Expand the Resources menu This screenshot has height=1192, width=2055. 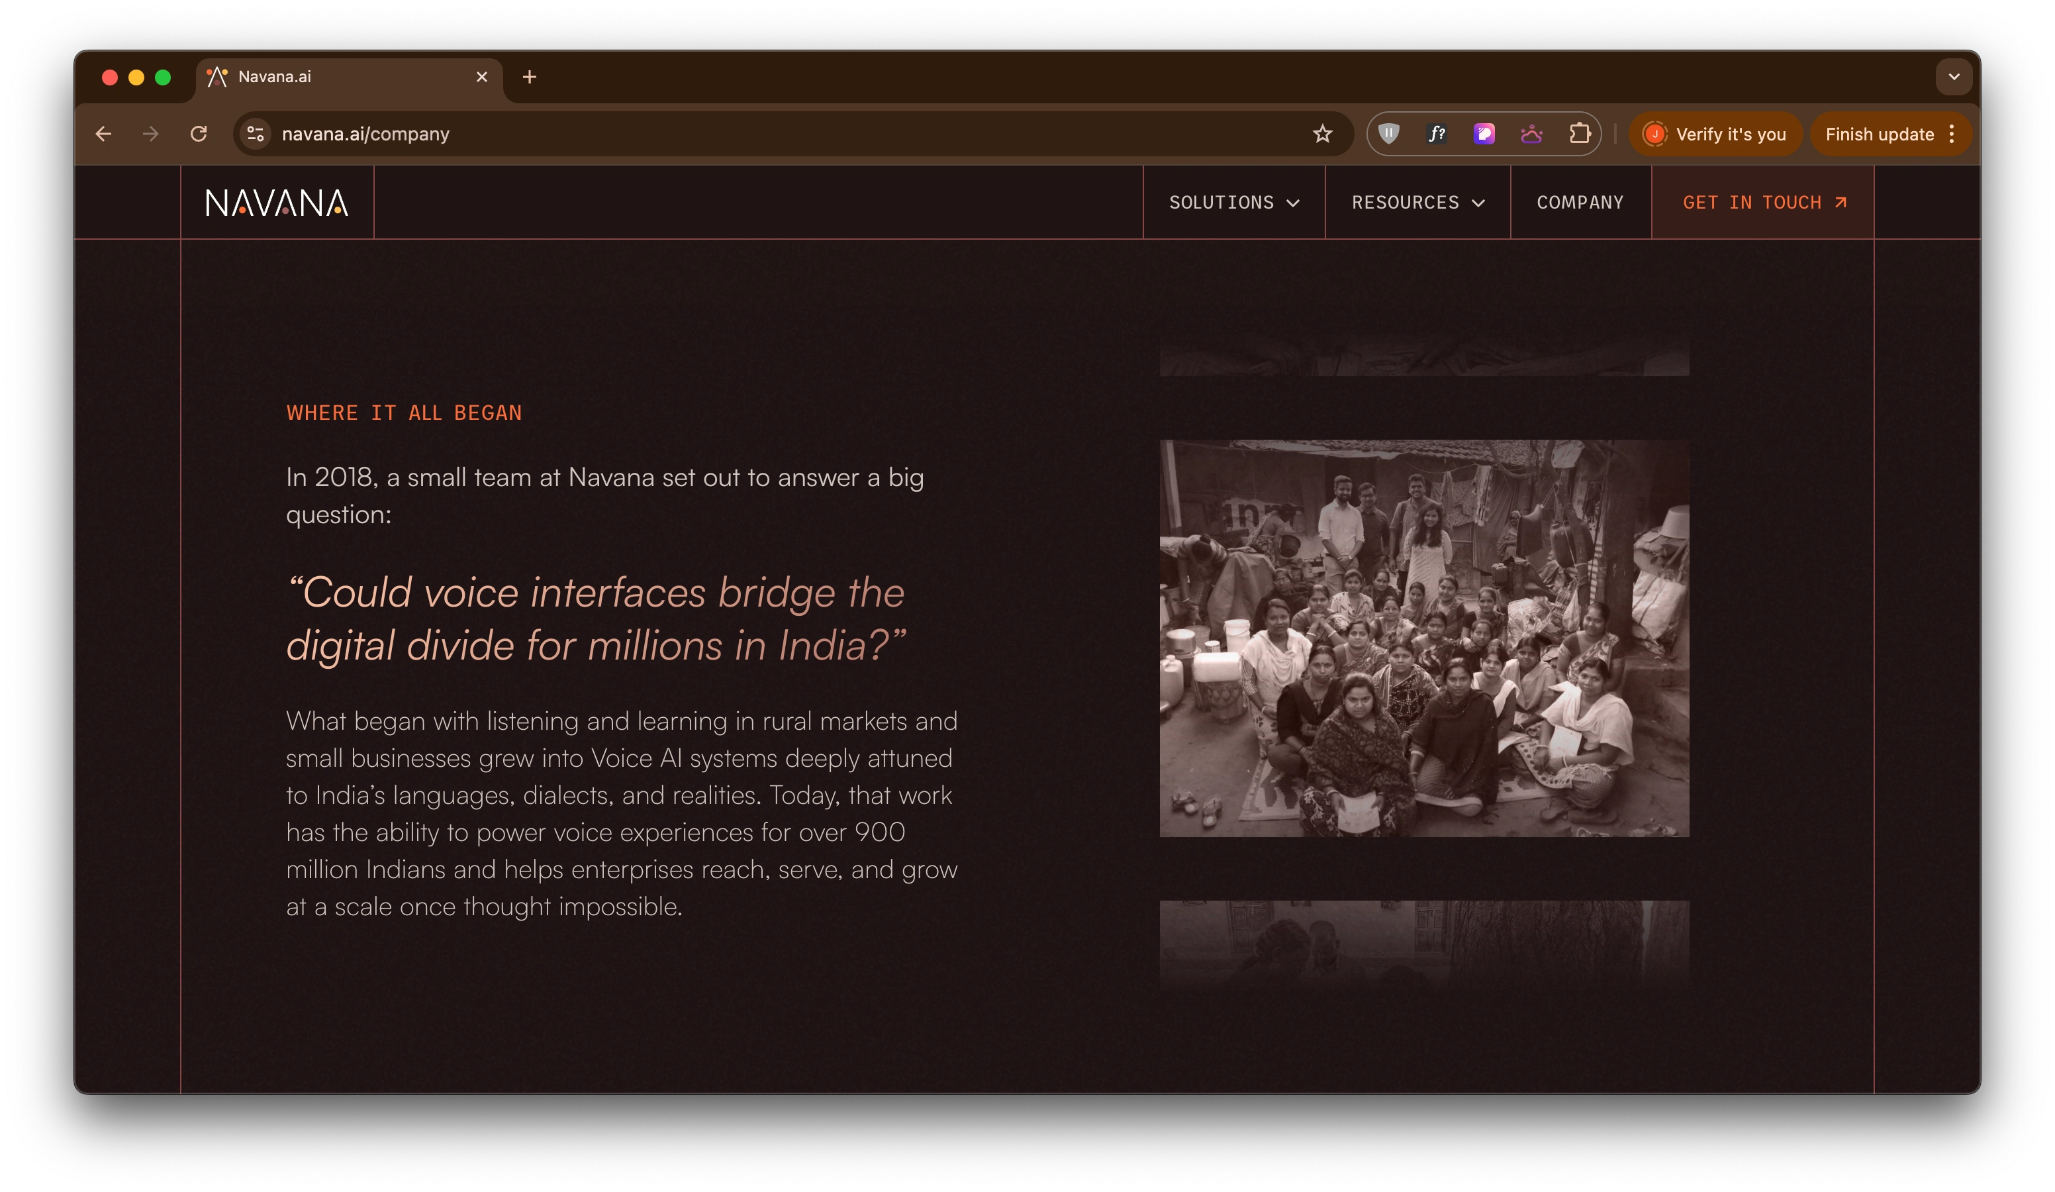point(1417,203)
